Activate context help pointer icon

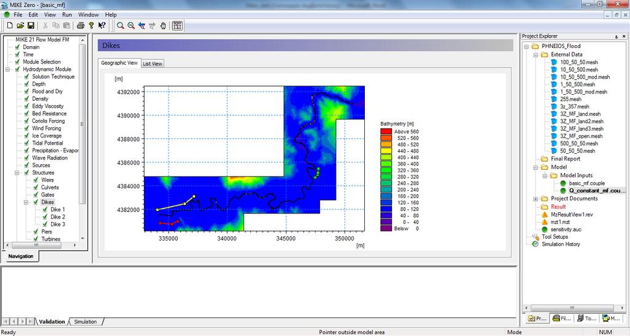(x=102, y=25)
